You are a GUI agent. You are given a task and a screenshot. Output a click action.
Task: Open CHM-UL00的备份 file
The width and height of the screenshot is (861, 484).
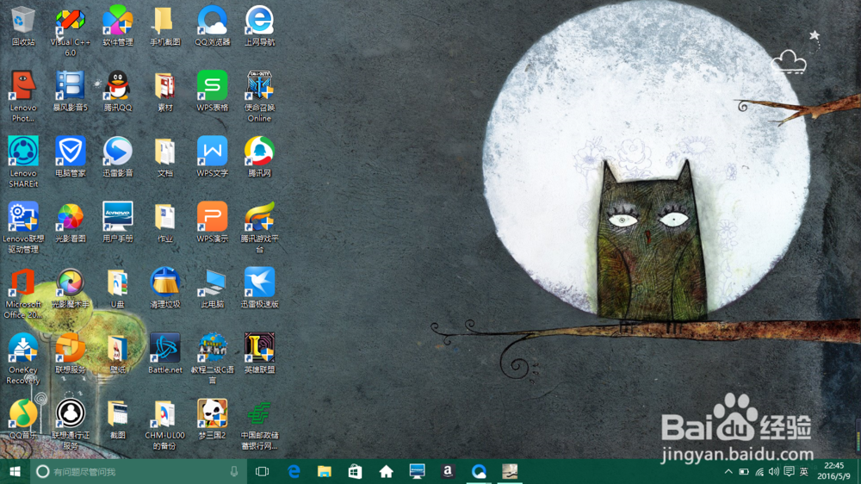(x=164, y=424)
